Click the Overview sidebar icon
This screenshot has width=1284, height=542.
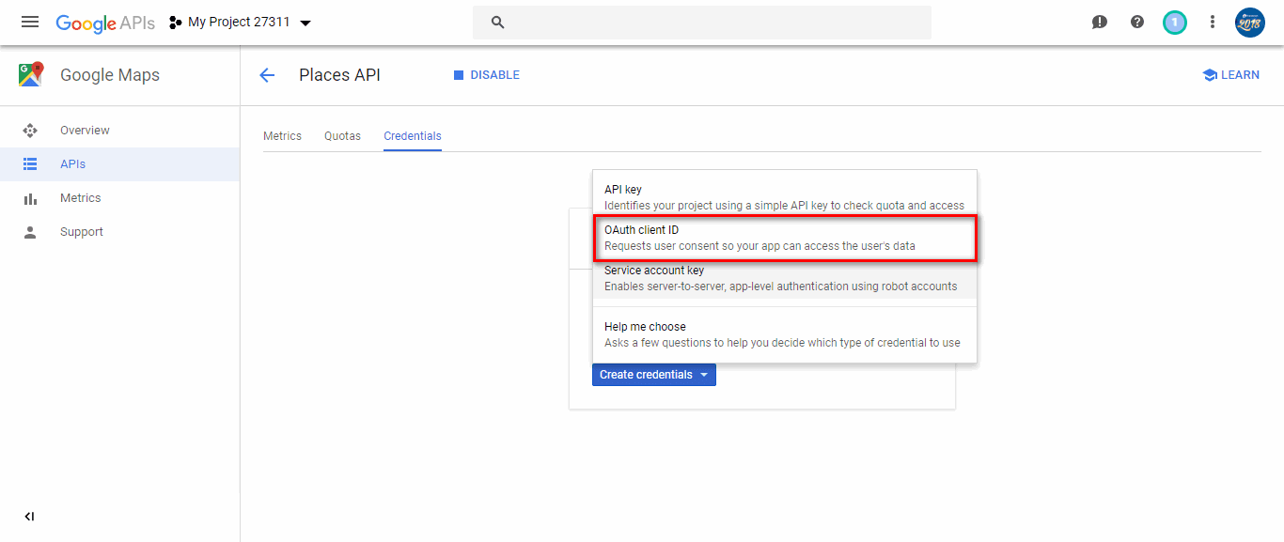(30, 131)
